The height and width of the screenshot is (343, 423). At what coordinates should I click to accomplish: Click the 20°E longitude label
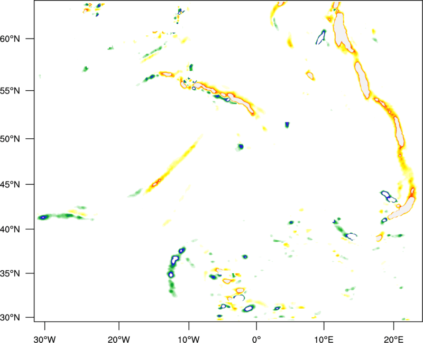click(x=393, y=339)
